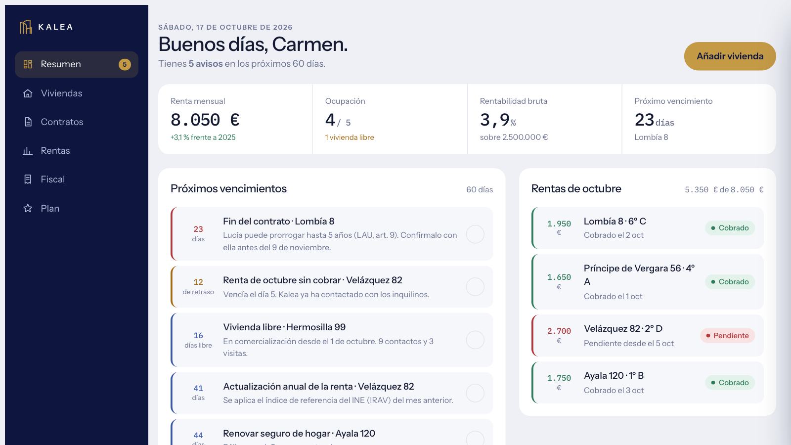The width and height of the screenshot is (791, 445).
Task: Tick the Vivienda libre Hermosilla 99 circle
Action: click(475, 340)
